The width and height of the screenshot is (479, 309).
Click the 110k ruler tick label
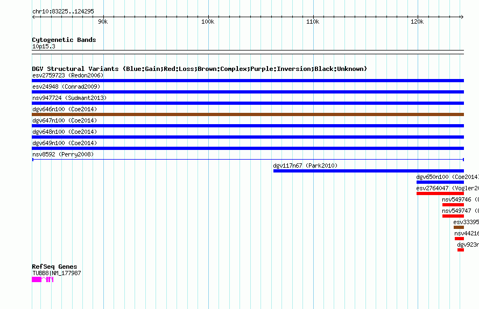313,21
